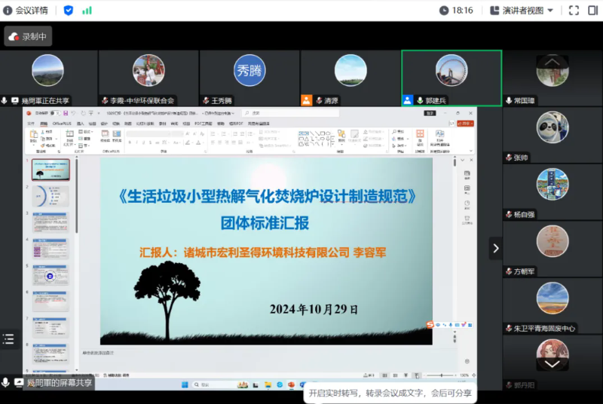Adjust the PowerPoint zoom slider in the status bar

[442, 375]
